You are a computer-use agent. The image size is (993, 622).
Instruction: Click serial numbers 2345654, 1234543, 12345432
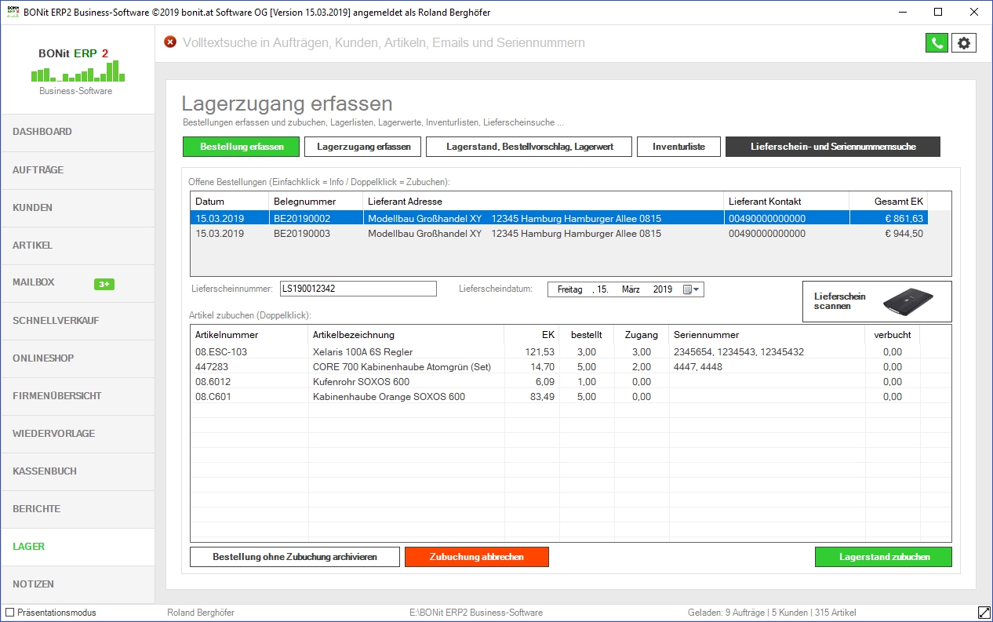[739, 352]
